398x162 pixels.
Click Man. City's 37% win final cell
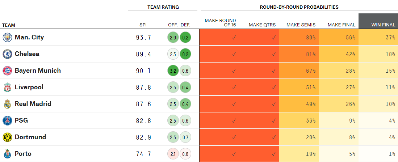click(378, 37)
